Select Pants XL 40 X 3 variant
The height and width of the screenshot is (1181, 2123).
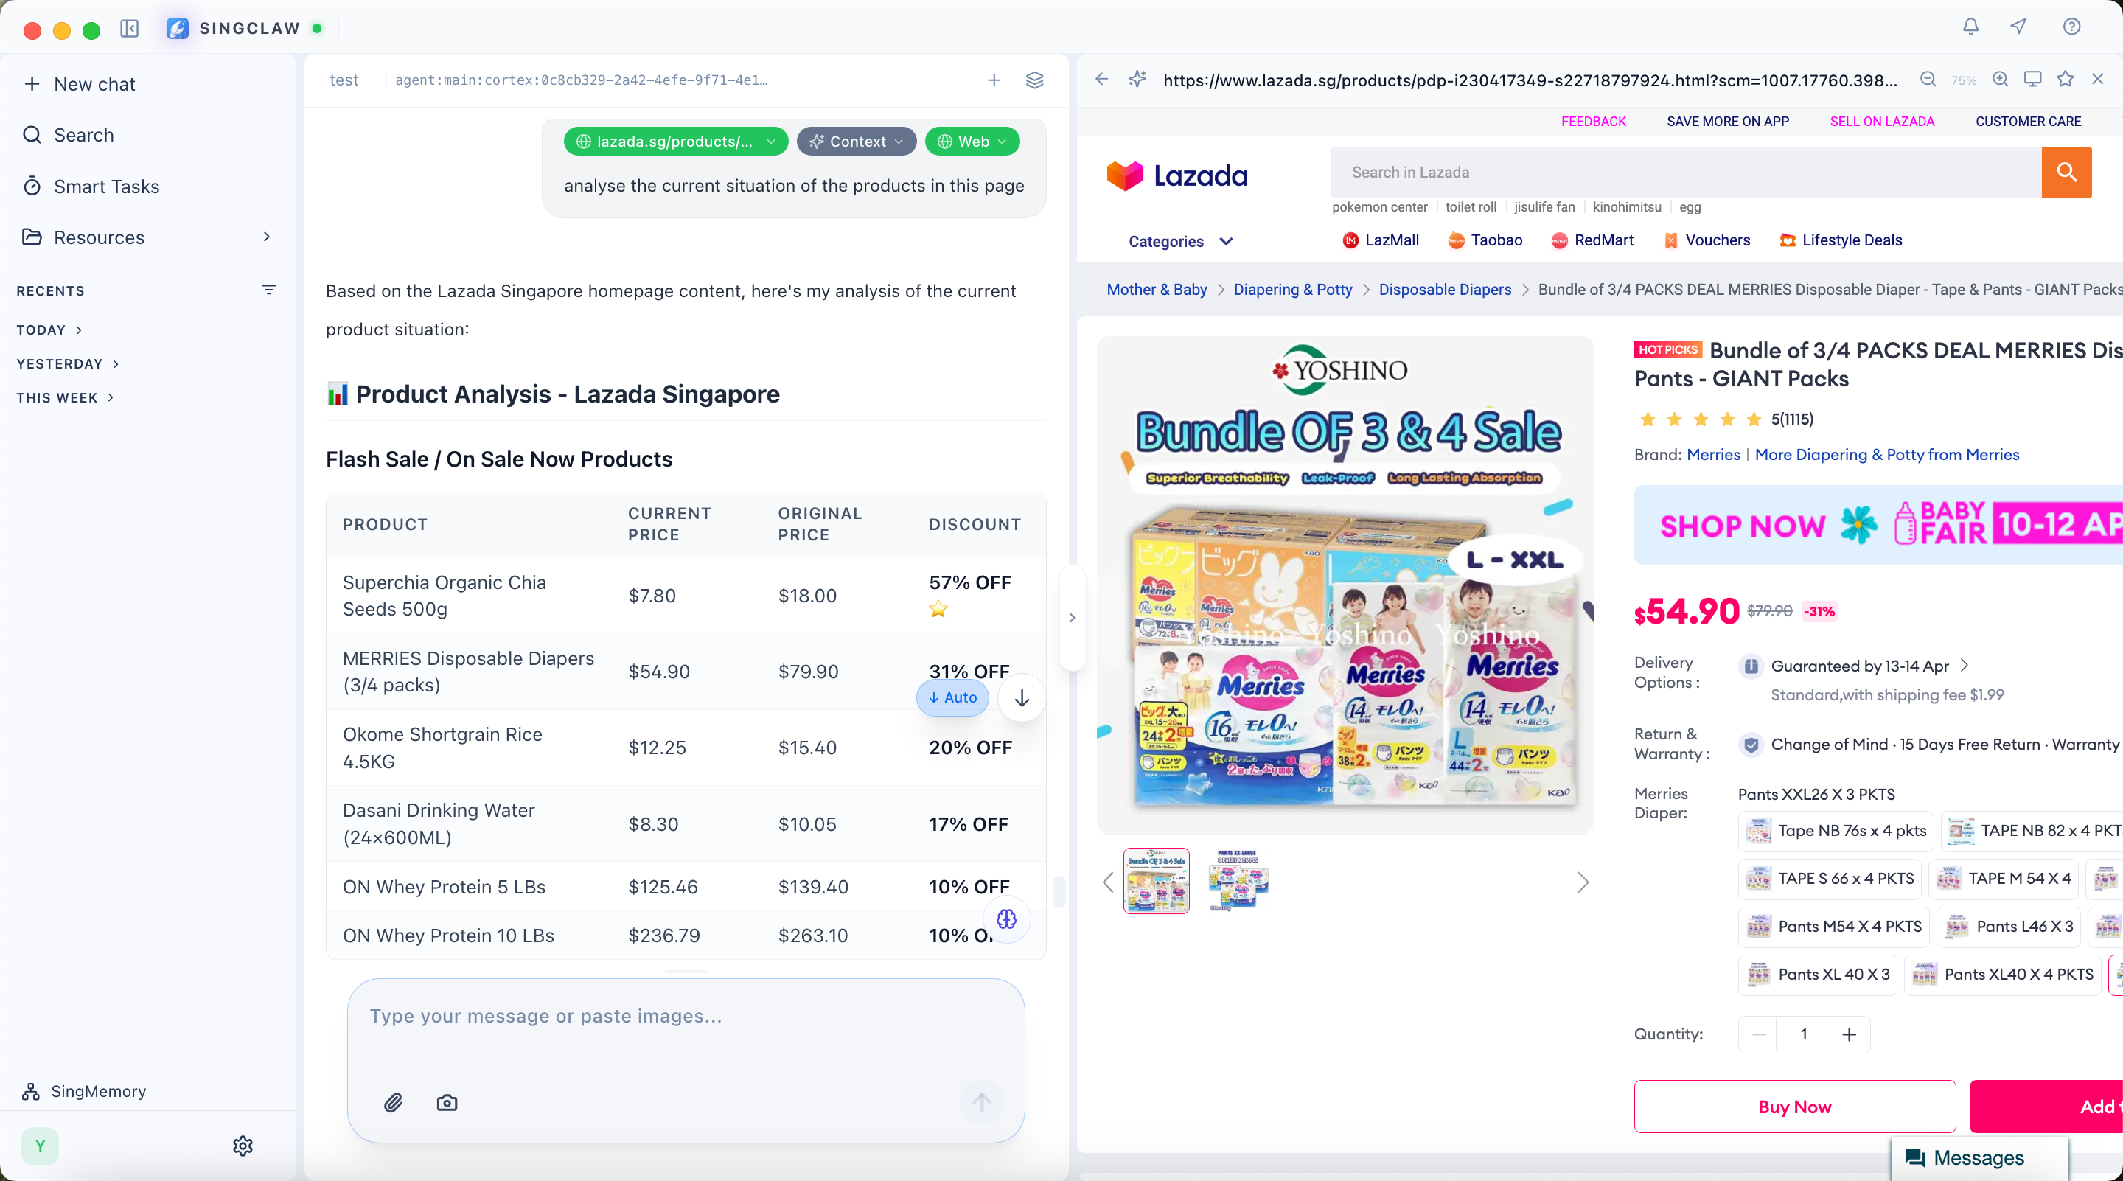coord(1818,974)
